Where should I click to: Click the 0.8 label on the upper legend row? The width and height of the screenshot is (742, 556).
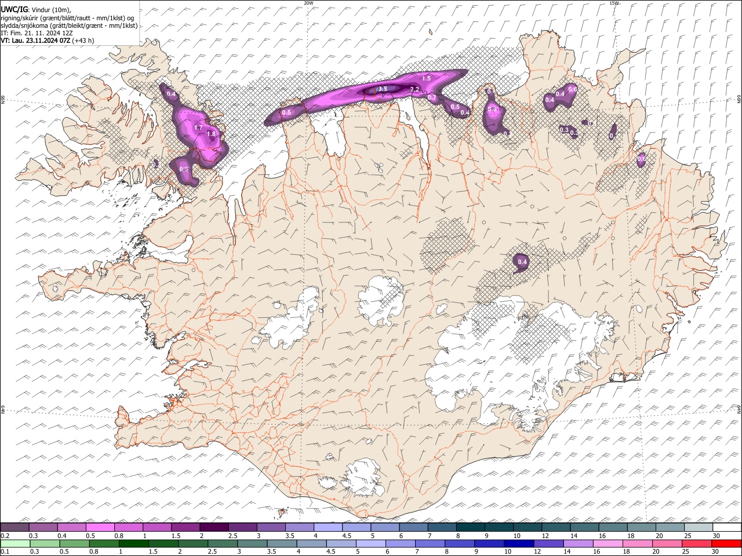pos(119,536)
